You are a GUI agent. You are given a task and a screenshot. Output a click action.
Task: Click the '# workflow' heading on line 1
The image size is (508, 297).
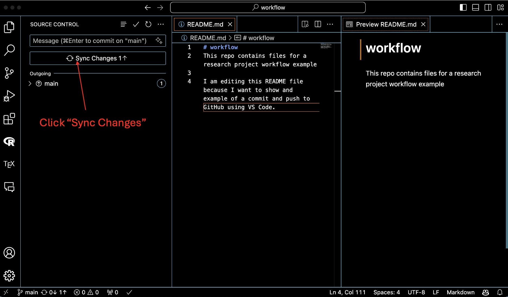coord(220,47)
